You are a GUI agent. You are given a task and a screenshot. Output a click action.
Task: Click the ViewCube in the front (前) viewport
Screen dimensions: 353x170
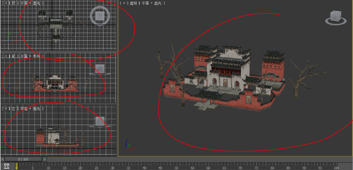tap(100, 69)
